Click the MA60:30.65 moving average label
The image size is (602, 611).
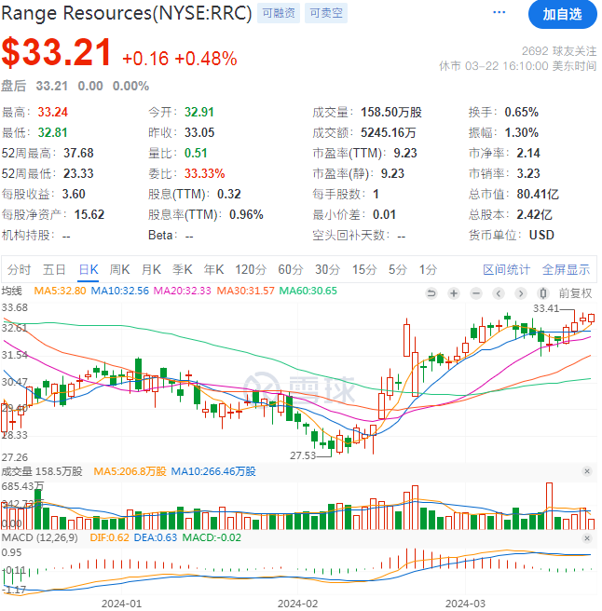(308, 291)
